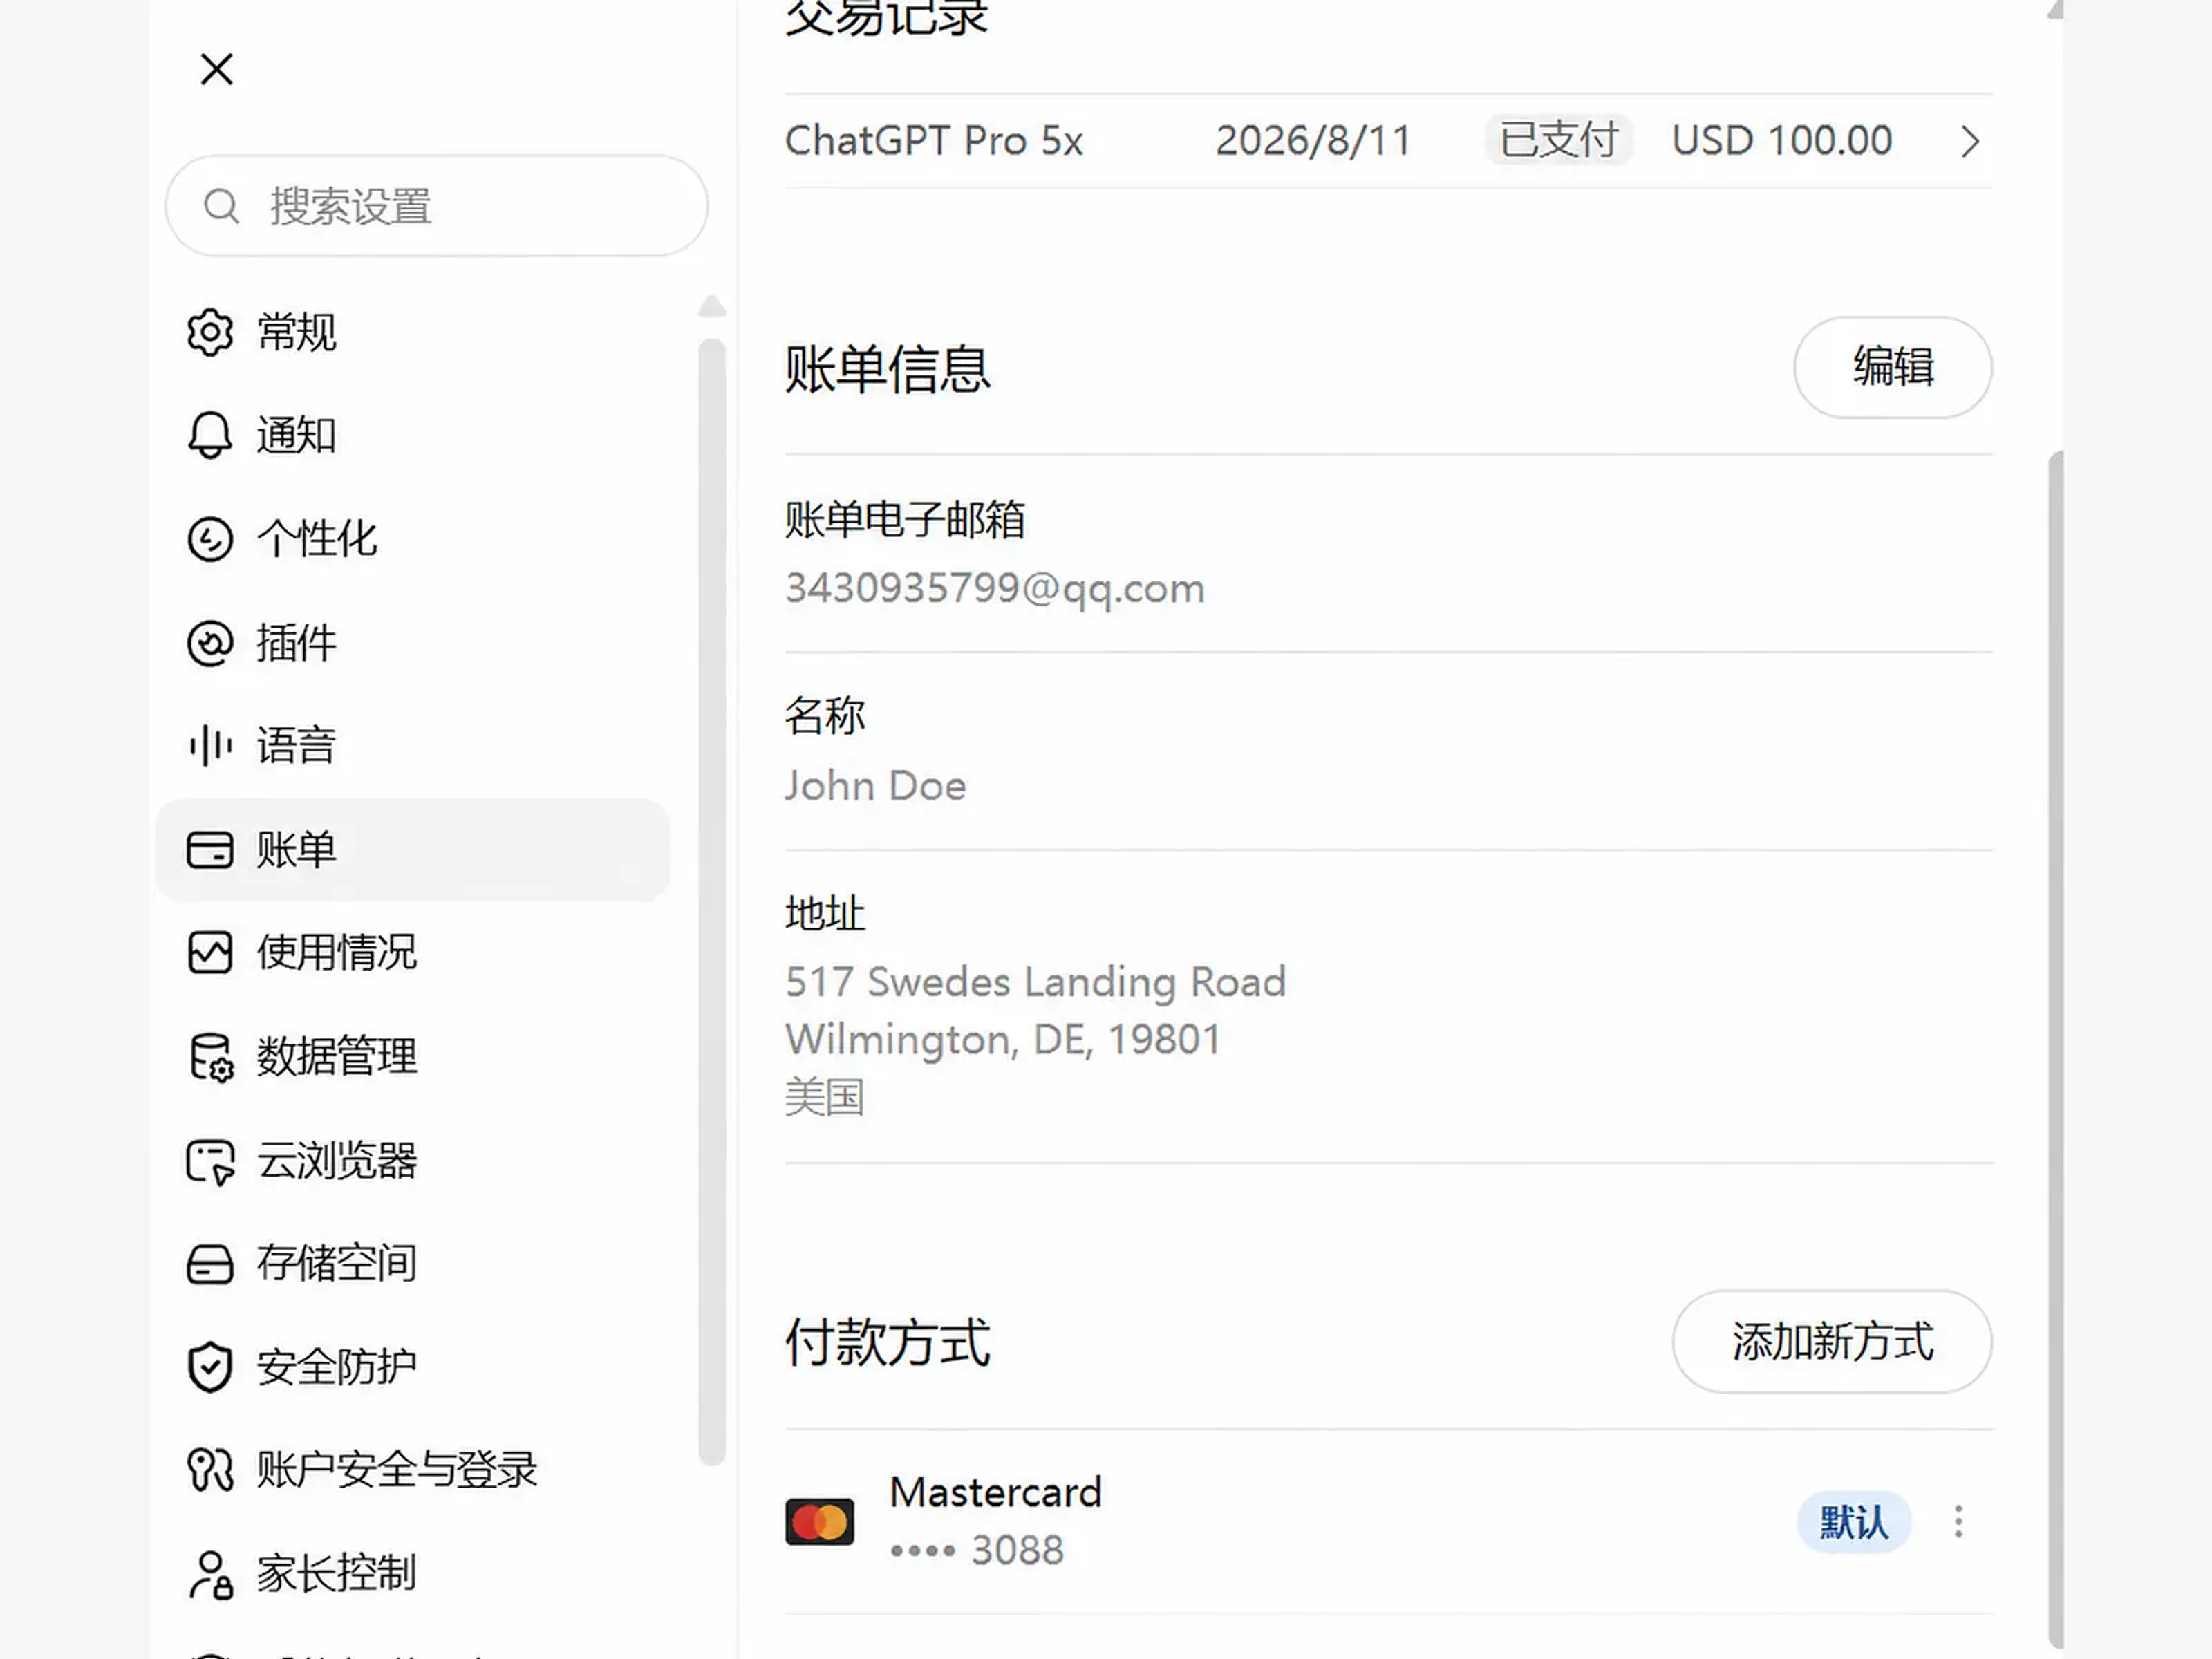The image size is (2212, 1659).
Task: Expand the ChatGPT Pro 5x transaction chevron
Action: pos(1970,142)
